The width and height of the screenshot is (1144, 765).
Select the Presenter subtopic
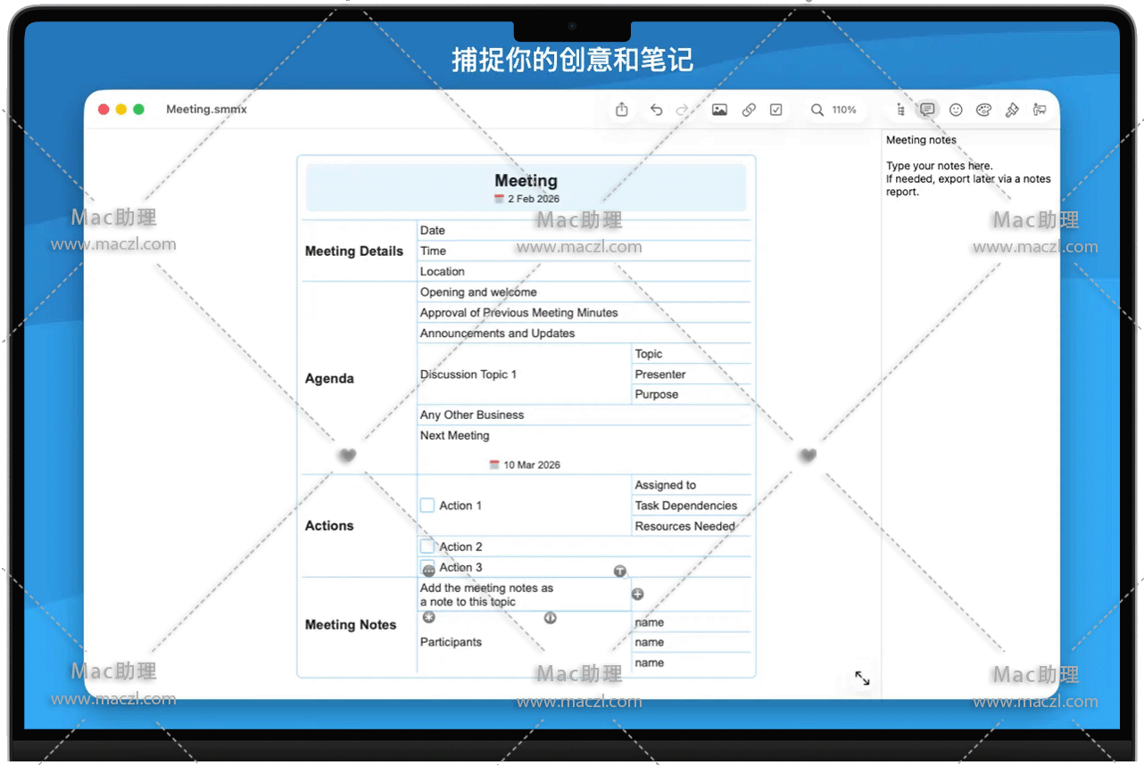click(692, 374)
